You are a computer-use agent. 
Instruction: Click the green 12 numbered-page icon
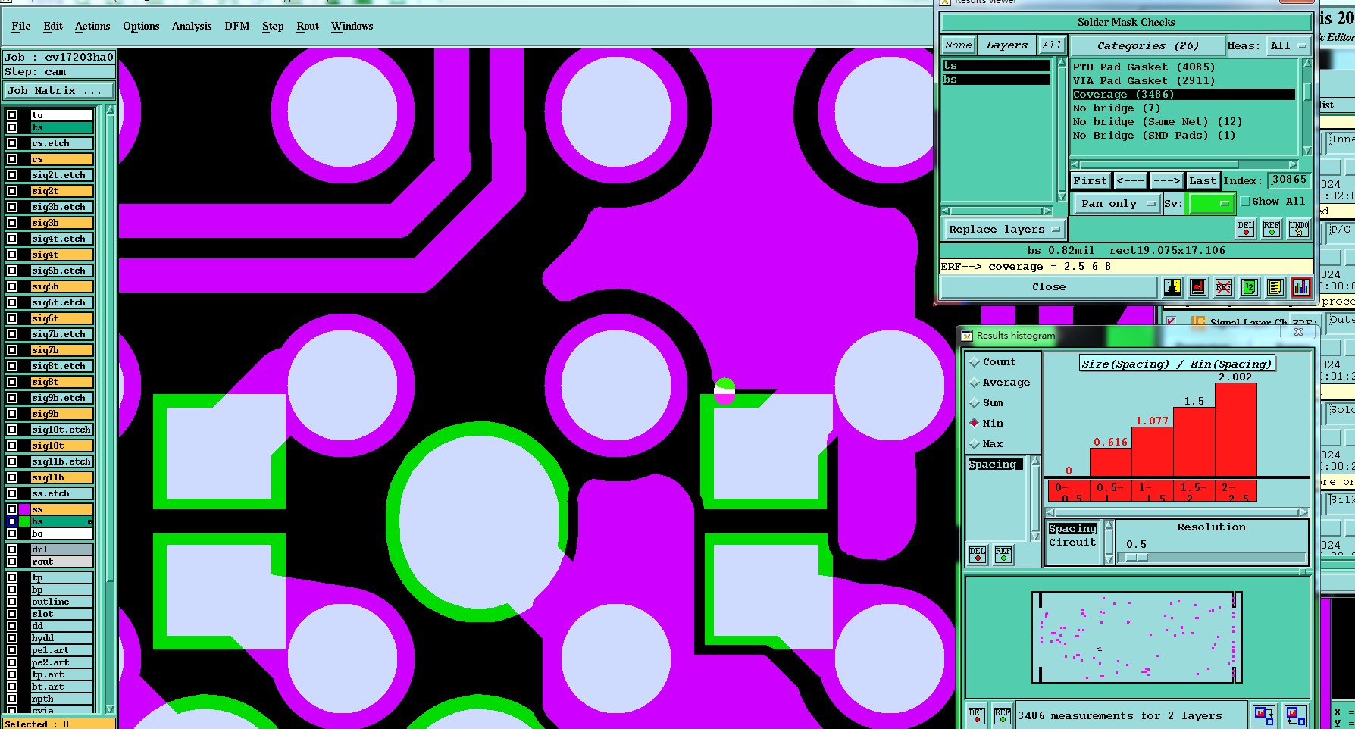[x=1250, y=287]
